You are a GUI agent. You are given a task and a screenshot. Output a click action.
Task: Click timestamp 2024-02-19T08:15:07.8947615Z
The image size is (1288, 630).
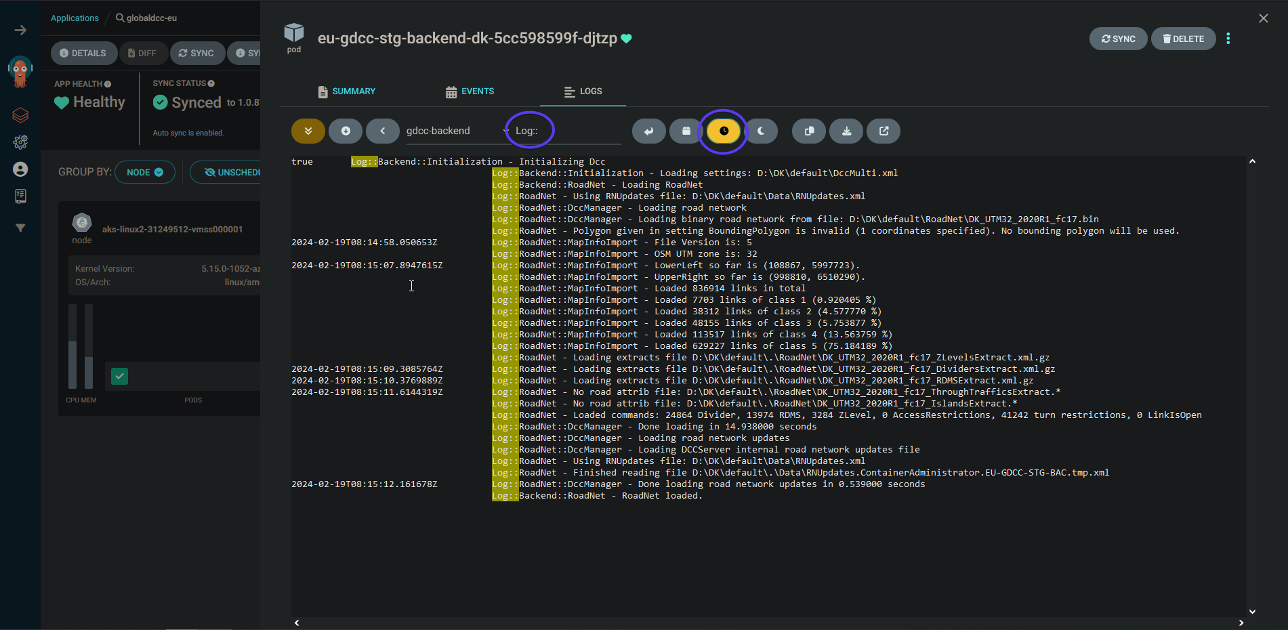click(367, 266)
